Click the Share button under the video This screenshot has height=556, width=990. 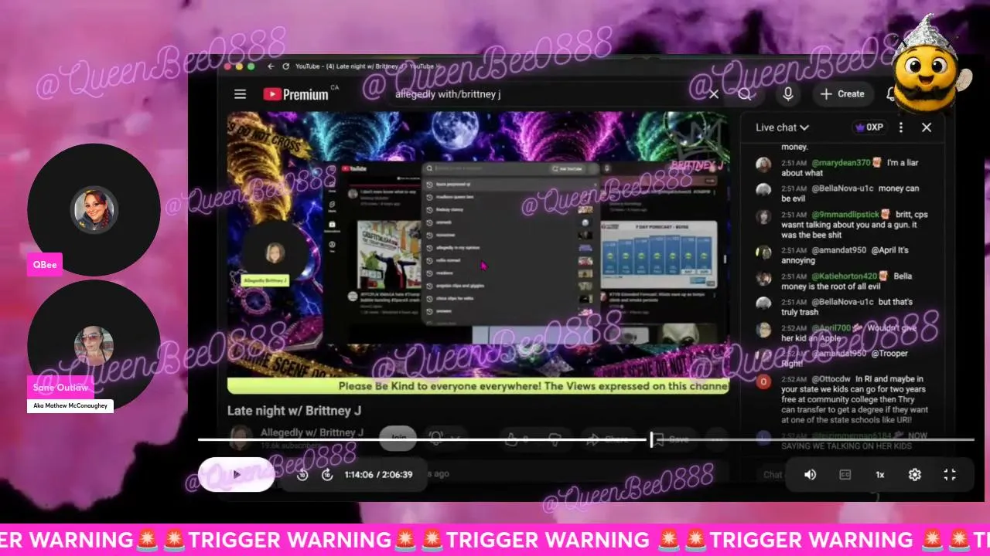click(x=608, y=439)
